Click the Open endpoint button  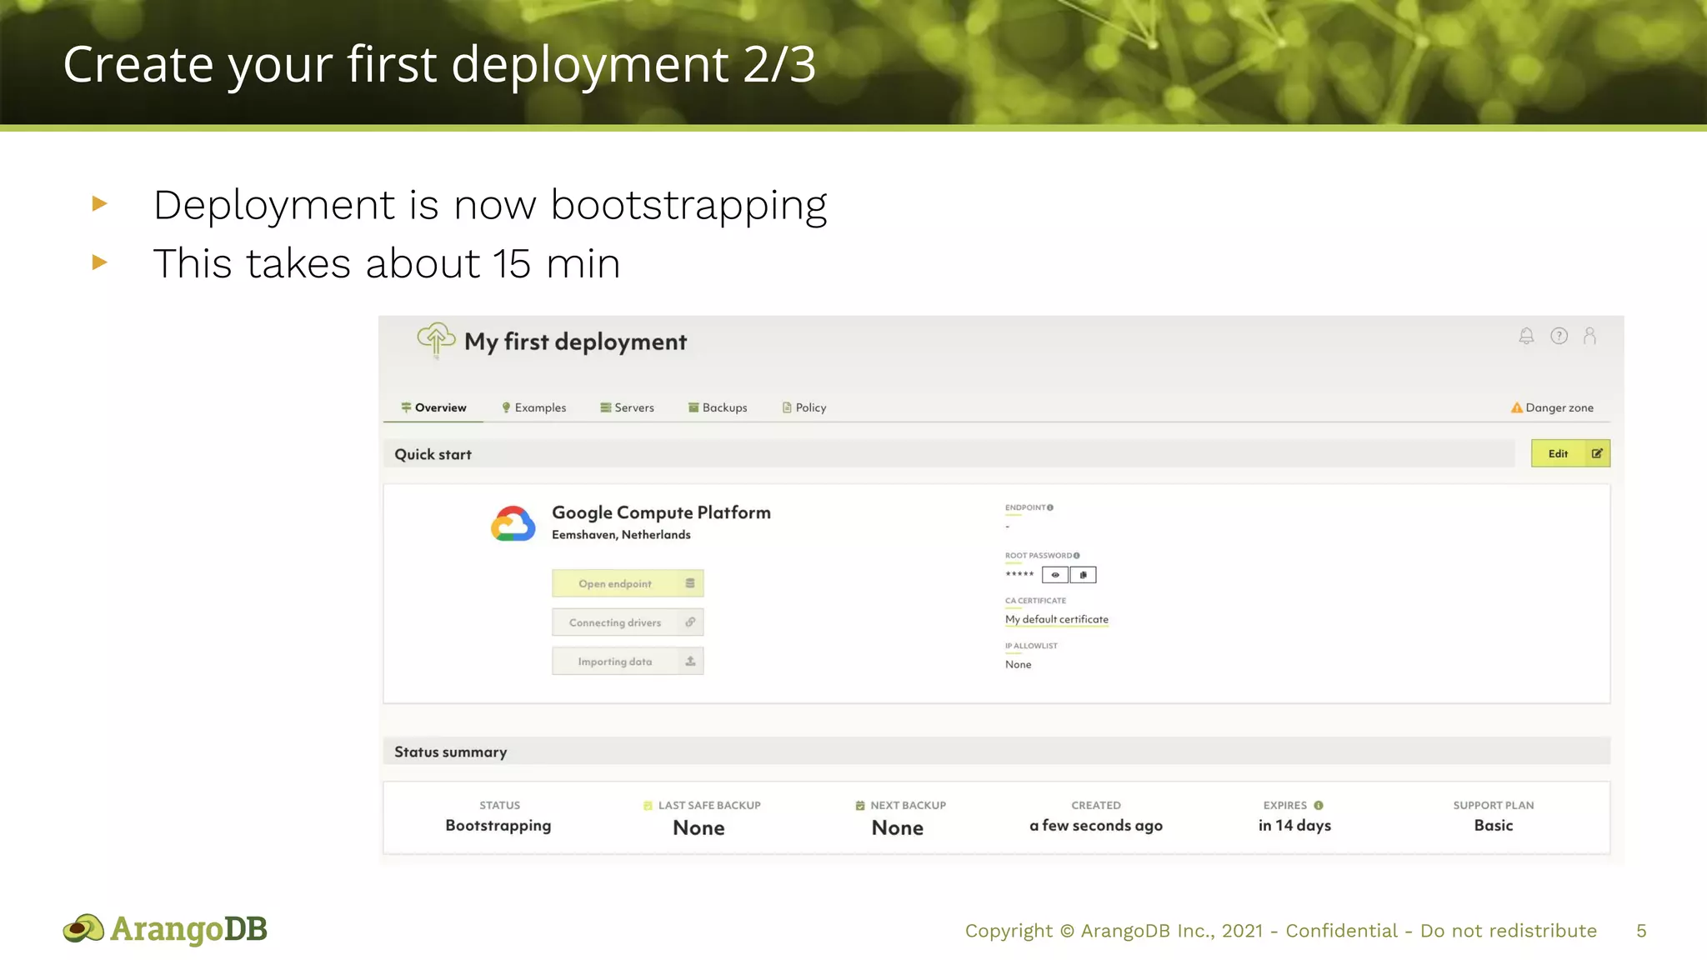[628, 583]
